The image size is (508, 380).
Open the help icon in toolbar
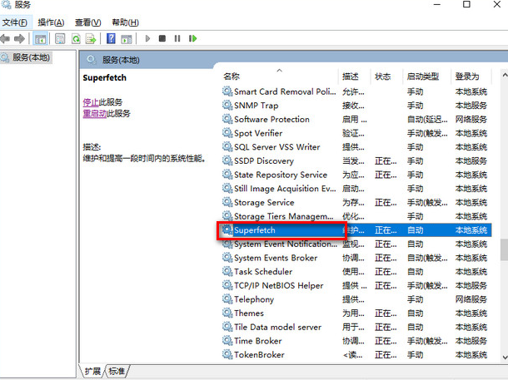pyautogui.click(x=111, y=38)
